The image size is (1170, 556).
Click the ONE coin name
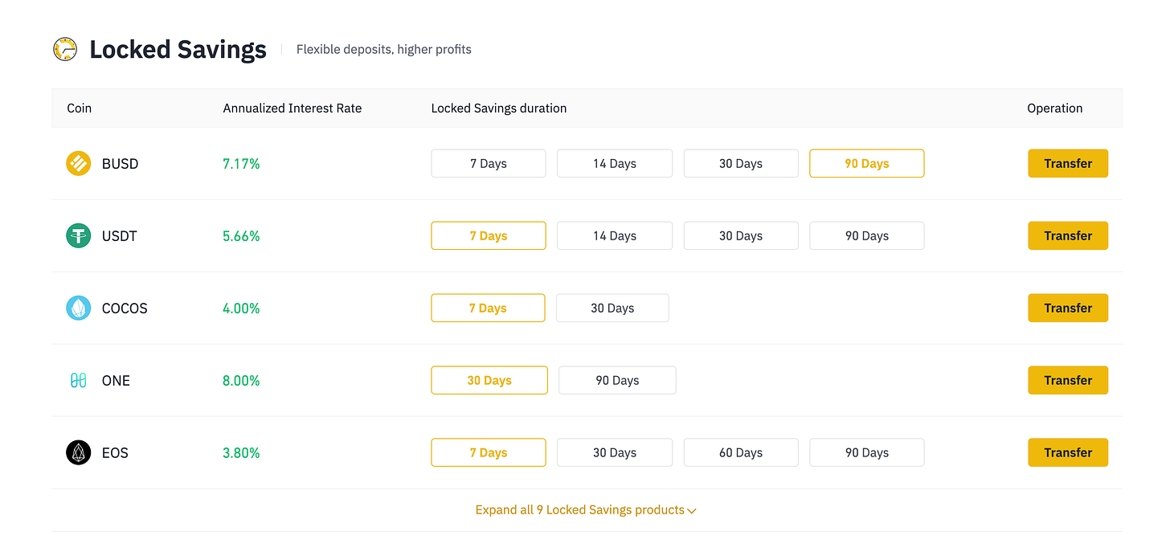point(116,381)
